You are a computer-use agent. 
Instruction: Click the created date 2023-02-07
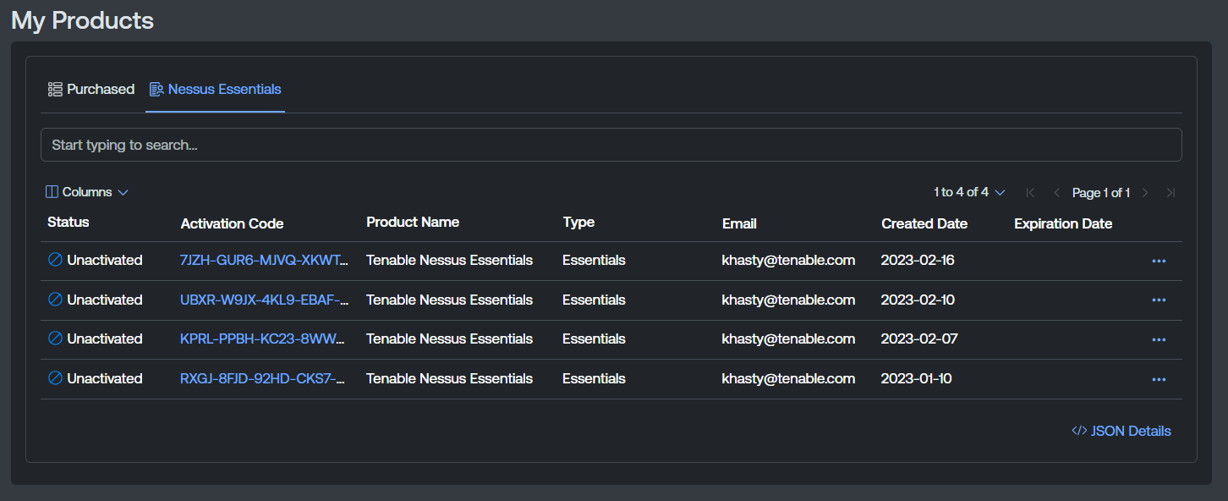(x=919, y=339)
